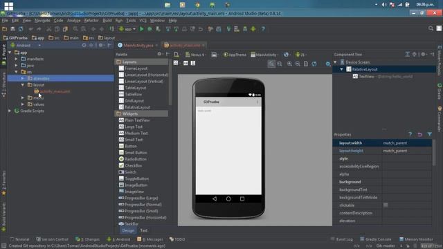Click the Save All icon in toolbar
The image size is (443, 249).
[12, 29]
